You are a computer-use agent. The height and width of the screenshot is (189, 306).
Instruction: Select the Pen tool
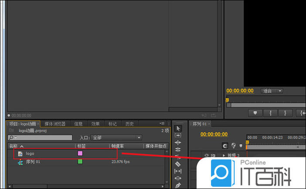pyautogui.click(x=178, y=185)
